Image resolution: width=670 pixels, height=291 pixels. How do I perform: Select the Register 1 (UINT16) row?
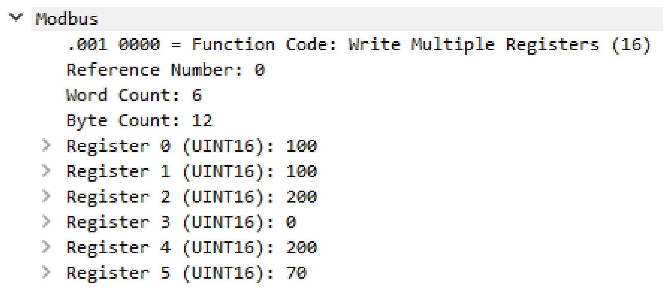tap(191, 171)
